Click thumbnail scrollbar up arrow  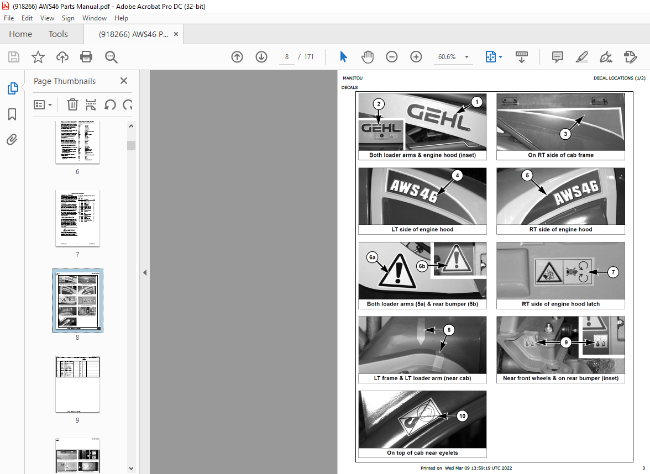(132, 126)
